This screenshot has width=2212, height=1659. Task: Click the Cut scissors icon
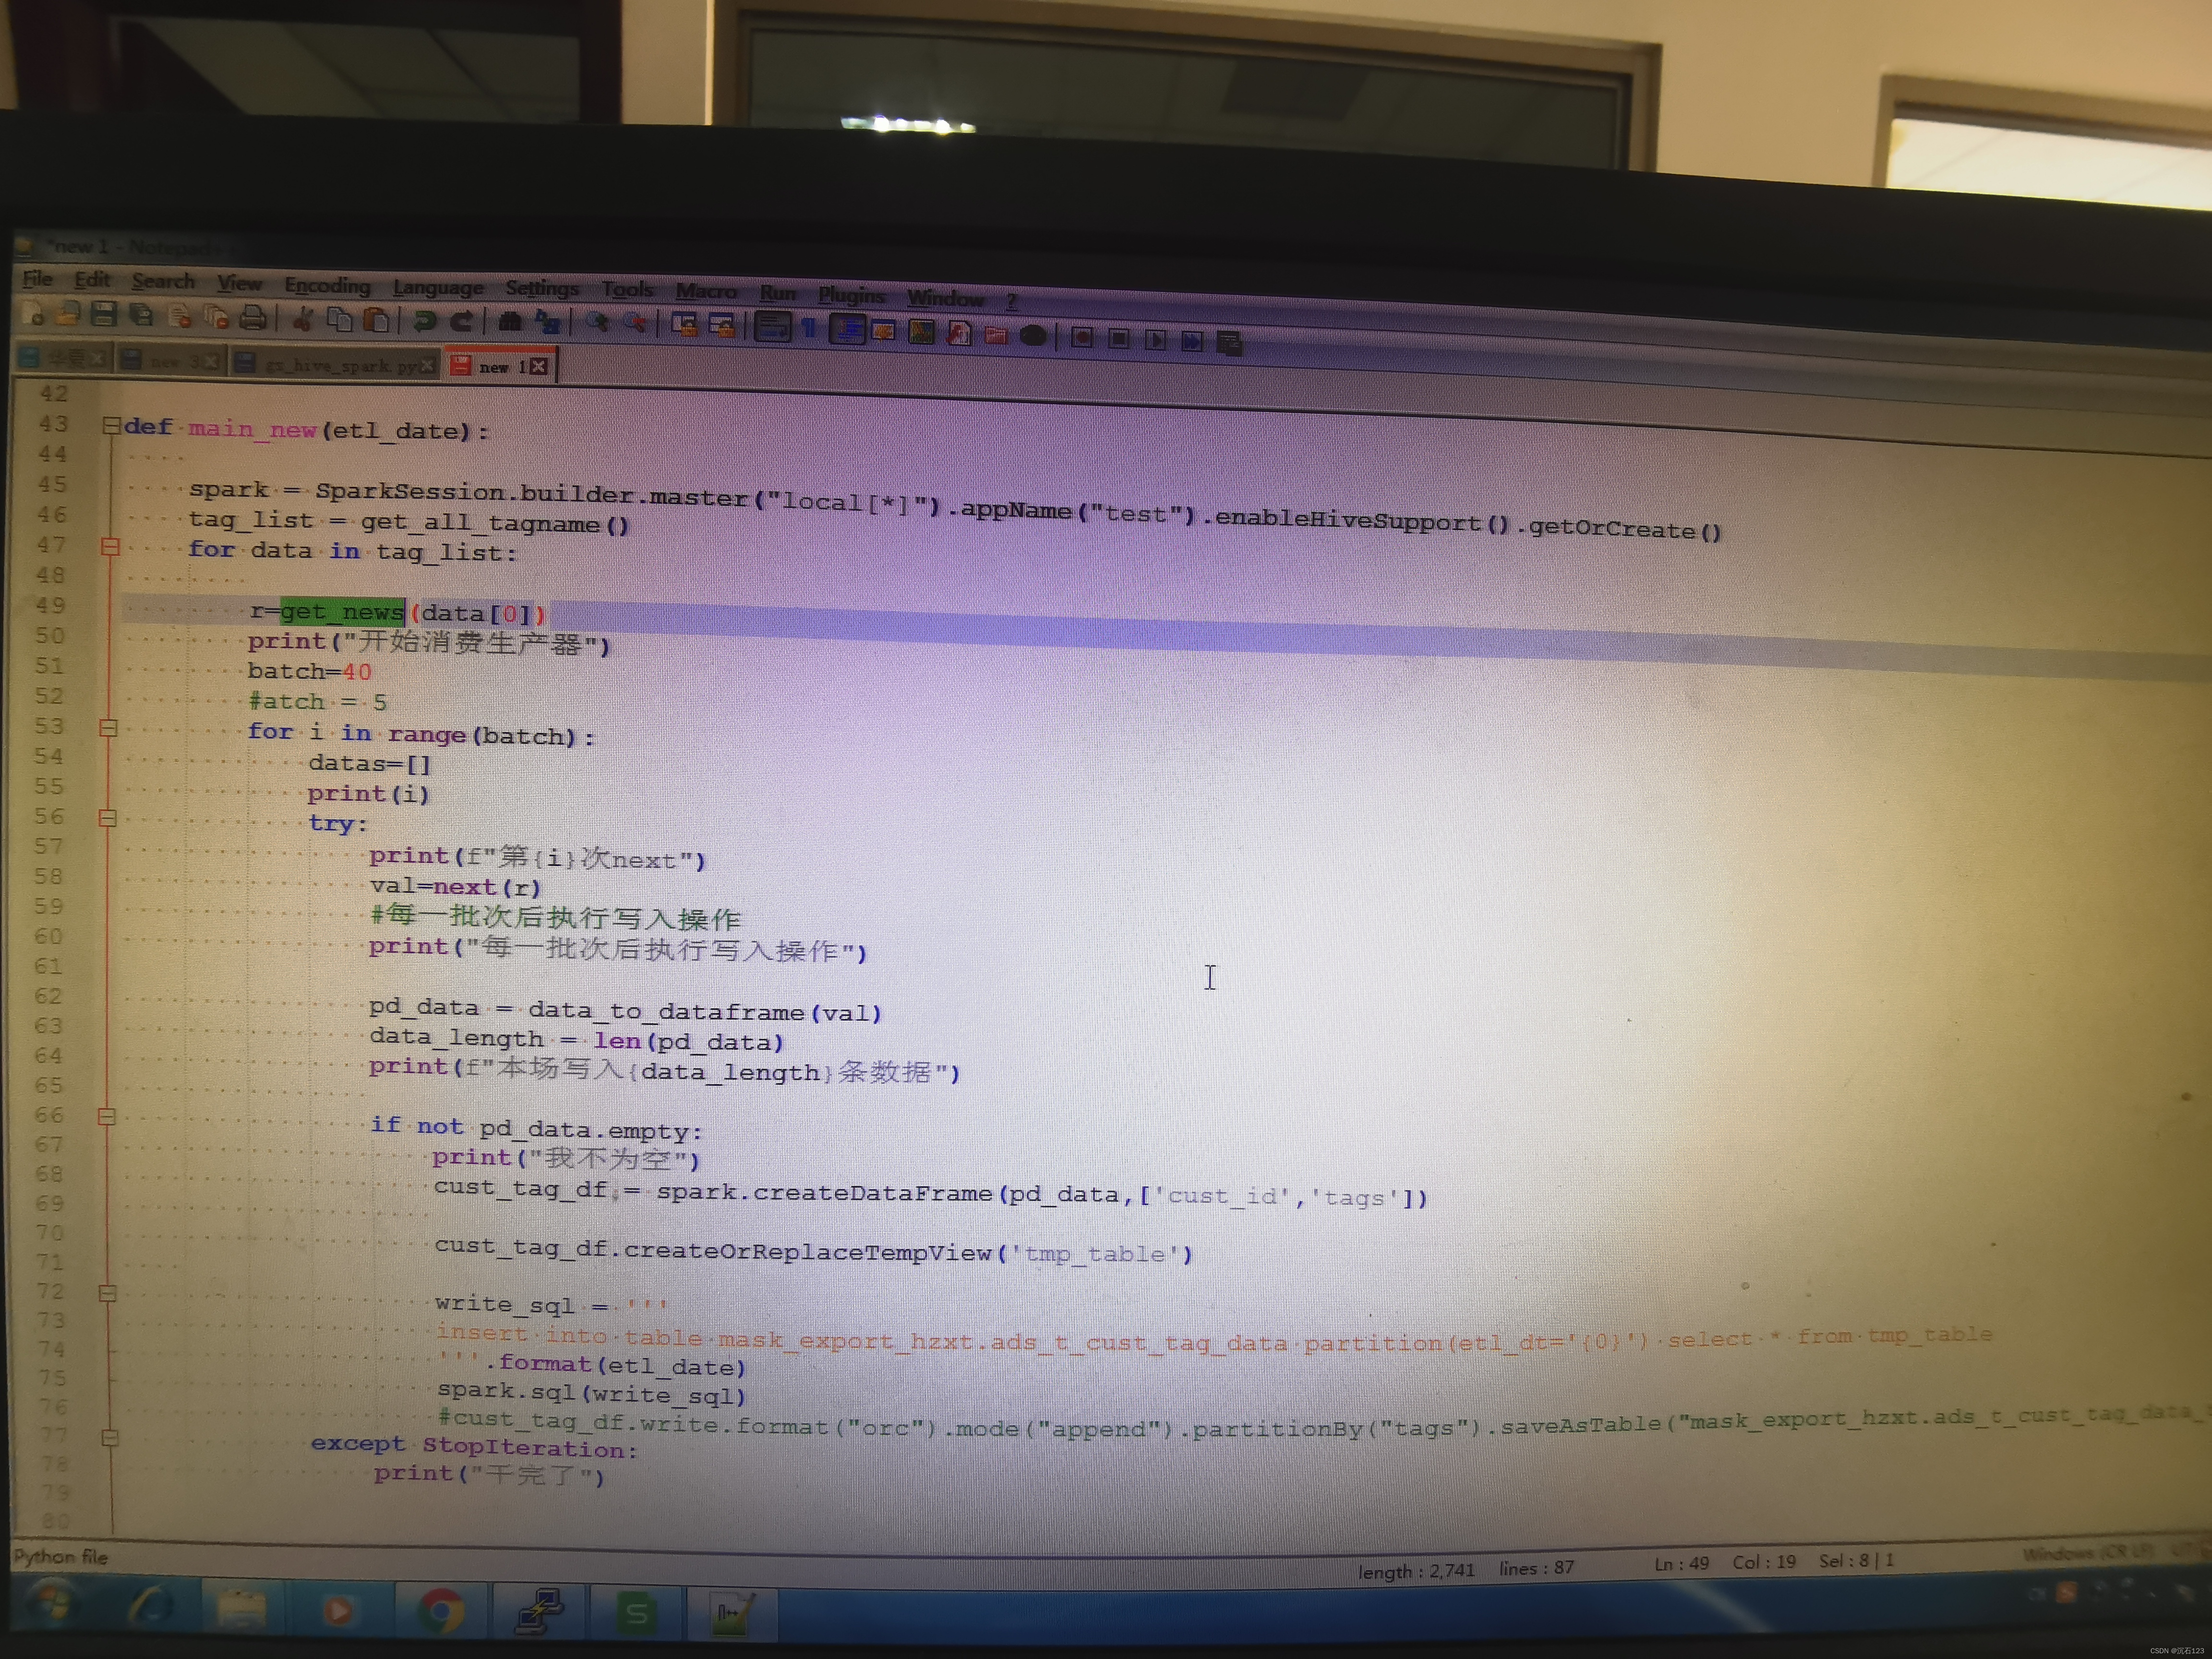click(x=302, y=319)
